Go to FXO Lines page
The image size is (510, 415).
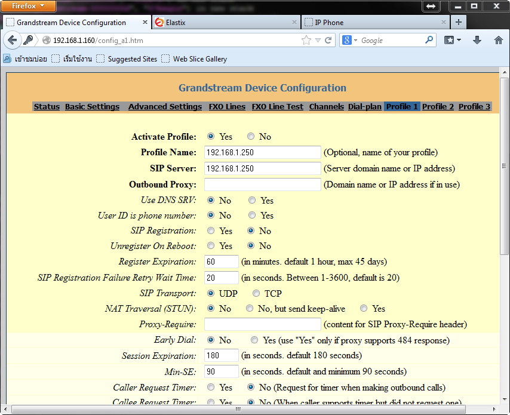(227, 107)
